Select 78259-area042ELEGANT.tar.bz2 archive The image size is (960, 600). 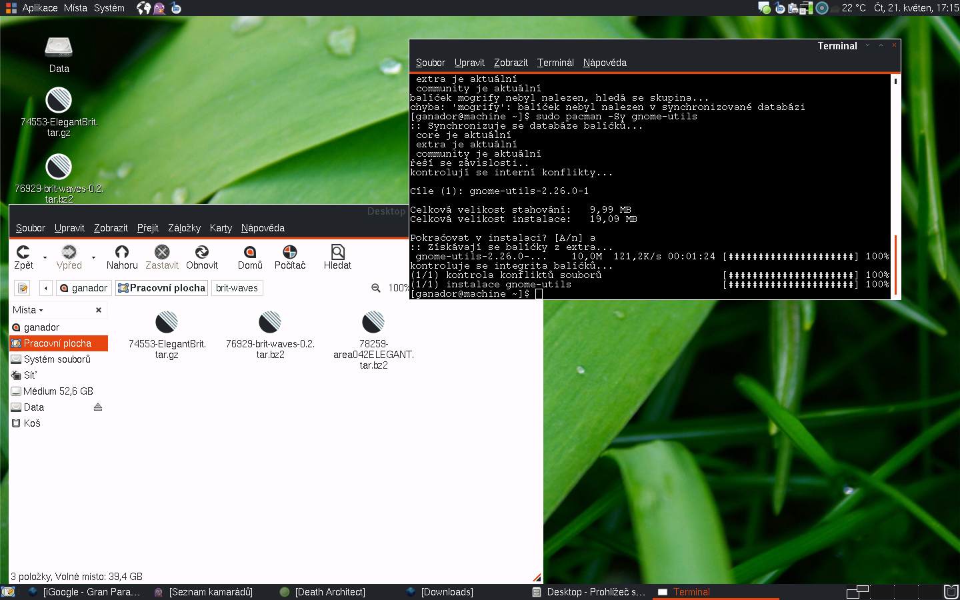(373, 340)
